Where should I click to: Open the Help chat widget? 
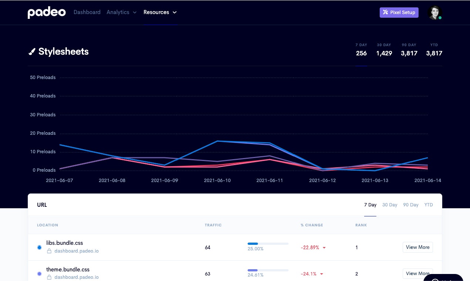(443, 278)
